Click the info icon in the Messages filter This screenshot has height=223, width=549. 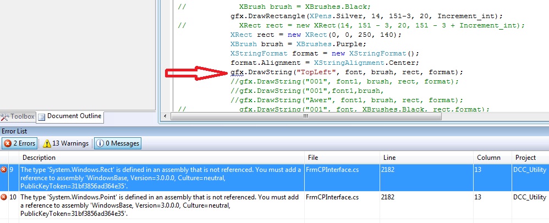pyautogui.click(x=100, y=143)
